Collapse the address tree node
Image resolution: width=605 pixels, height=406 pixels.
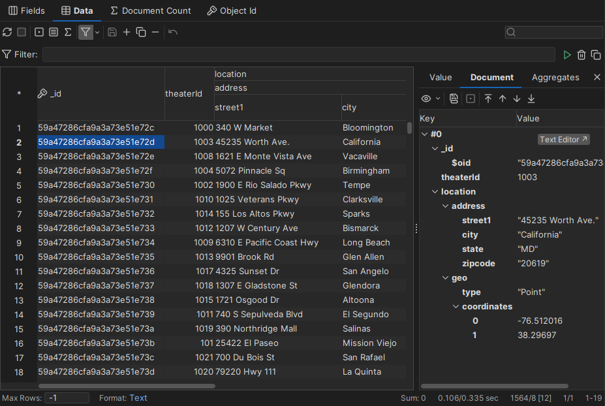tap(444, 206)
